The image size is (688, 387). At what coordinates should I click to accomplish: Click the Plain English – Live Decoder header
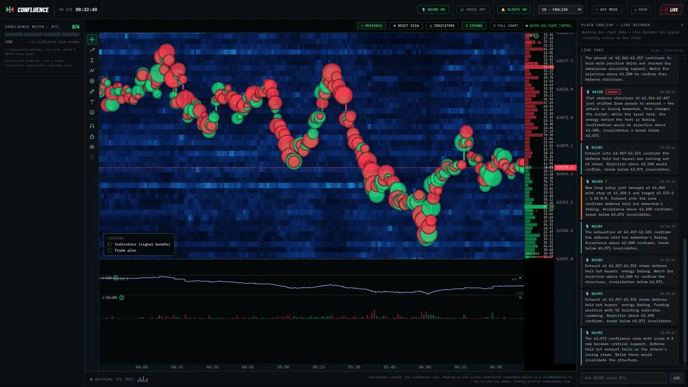(615, 25)
